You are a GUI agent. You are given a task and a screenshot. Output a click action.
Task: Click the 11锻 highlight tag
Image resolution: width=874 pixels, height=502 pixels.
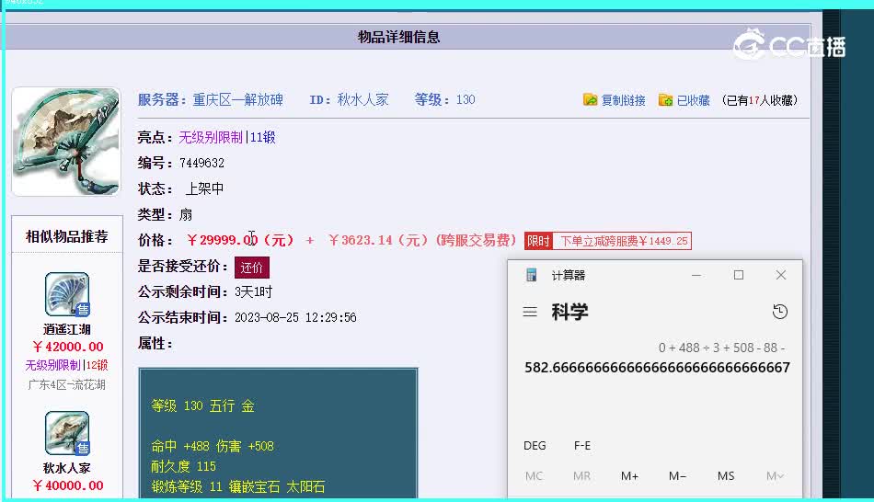tap(262, 137)
